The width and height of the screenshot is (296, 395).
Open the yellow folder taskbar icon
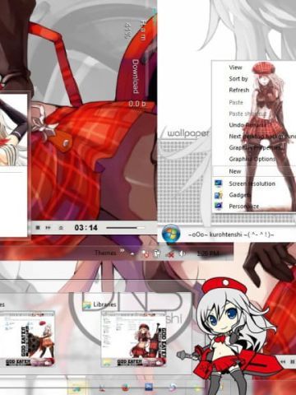coord(76,388)
